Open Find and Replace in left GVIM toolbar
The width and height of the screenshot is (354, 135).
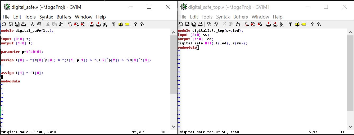pyautogui.click(x=70, y=24)
